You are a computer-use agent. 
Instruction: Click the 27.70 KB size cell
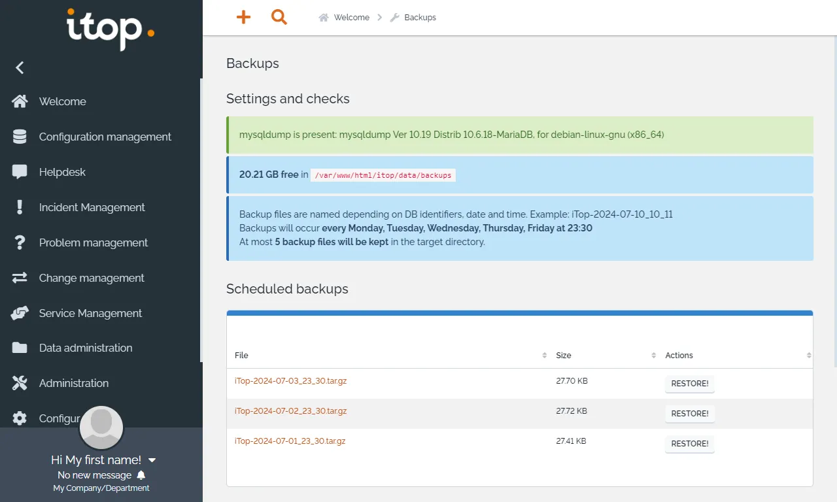(x=572, y=380)
